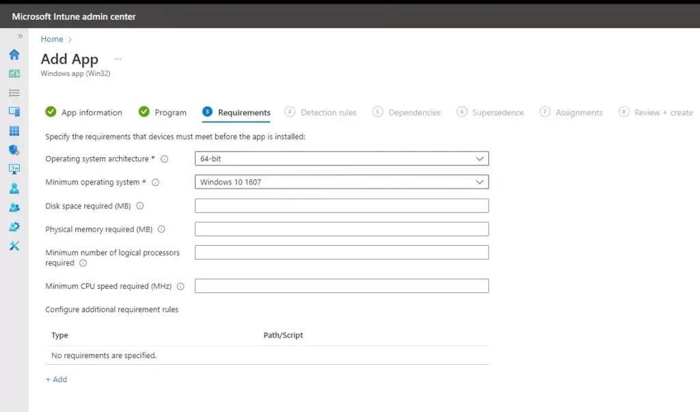Switch to the Dependencies step
This screenshot has width=700, height=412.
tap(407, 112)
